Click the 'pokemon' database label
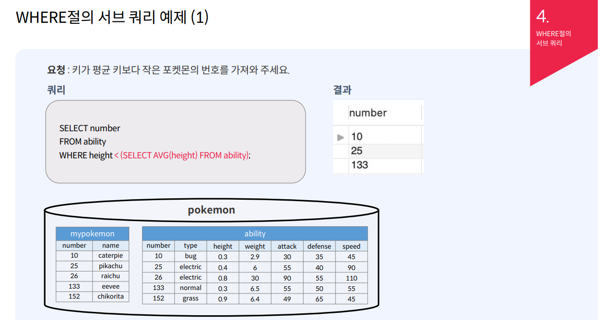The width and height of the screenshot is (613, 320). point(211,210)
